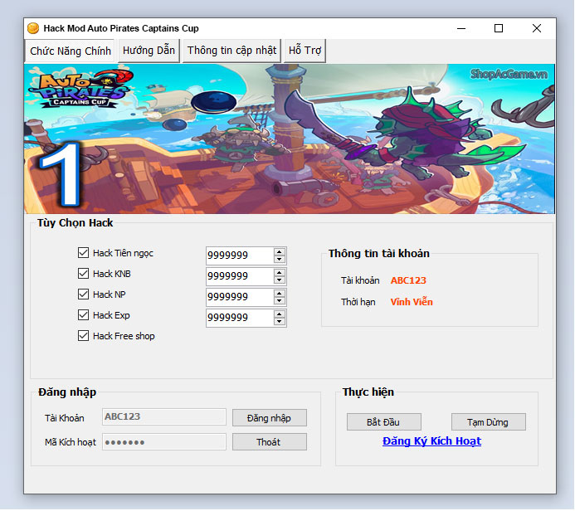Toggle the Hack KNB checkbox

[83, 274]
